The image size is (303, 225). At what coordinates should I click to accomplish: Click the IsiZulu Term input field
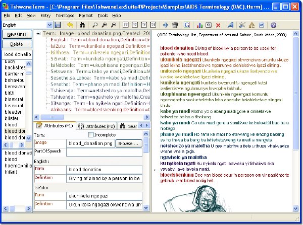(x=105, y=196)
